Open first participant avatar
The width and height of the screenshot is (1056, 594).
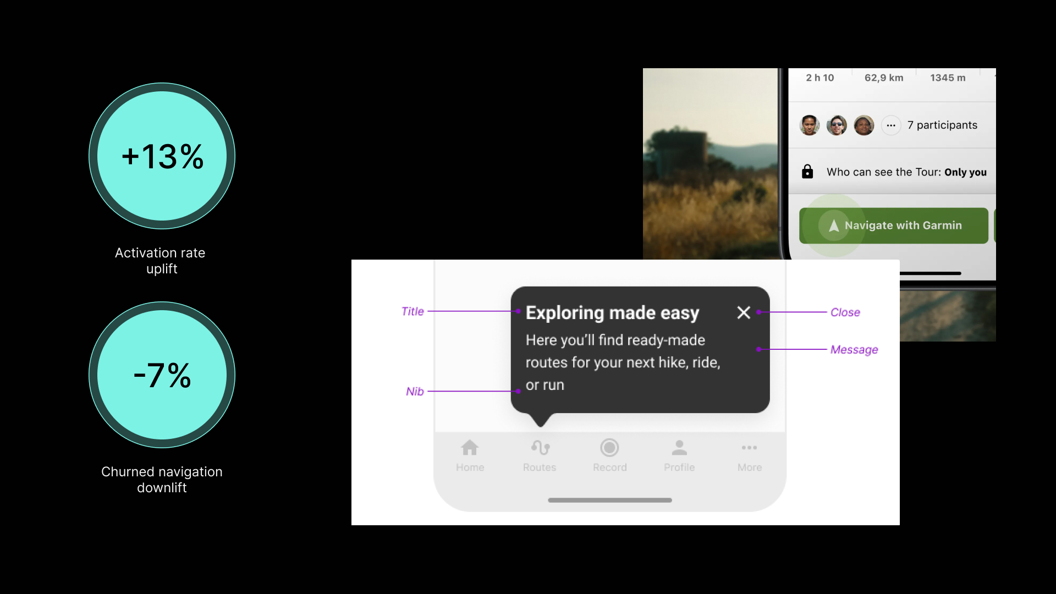tap(809, 125)
